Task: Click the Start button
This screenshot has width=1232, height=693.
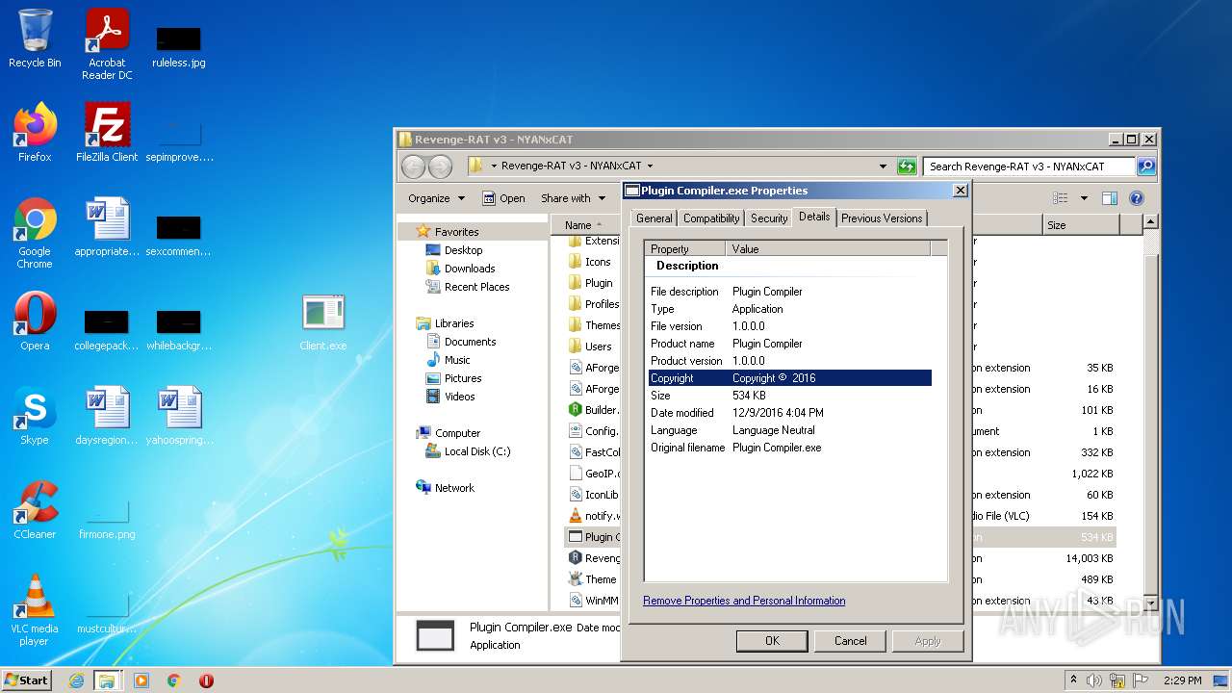Action: pyautogui.click(x=26, y=680)
